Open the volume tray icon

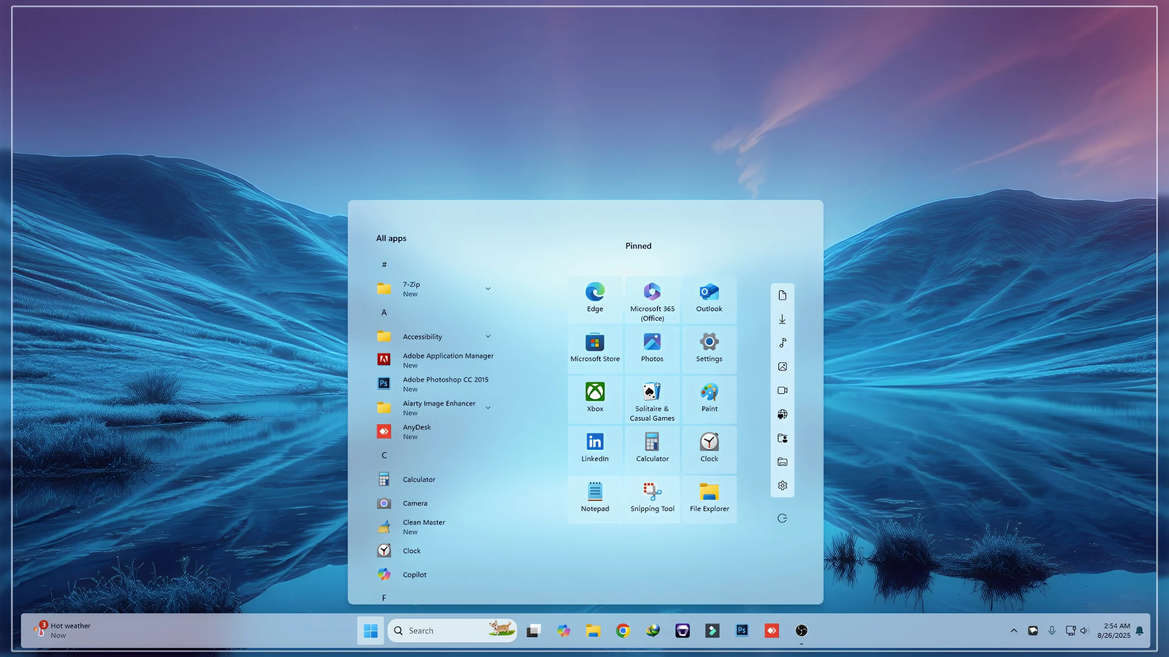pyautogui.click(x=1085, y=631)
